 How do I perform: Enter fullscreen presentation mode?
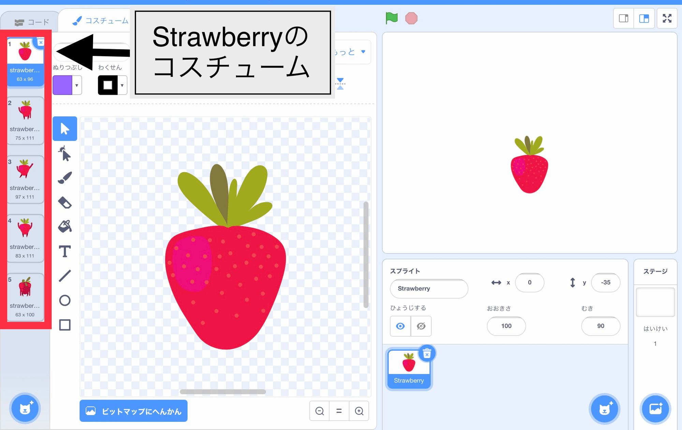coord(667,19)
